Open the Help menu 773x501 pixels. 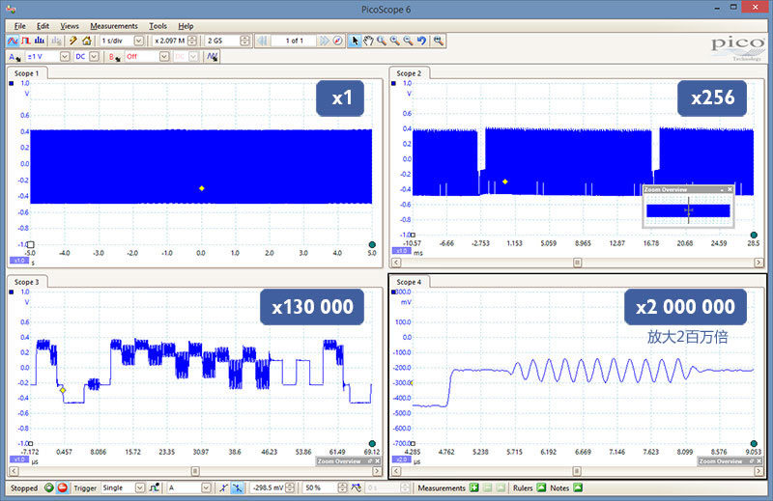pyautogui.click(x=186, y=26)
